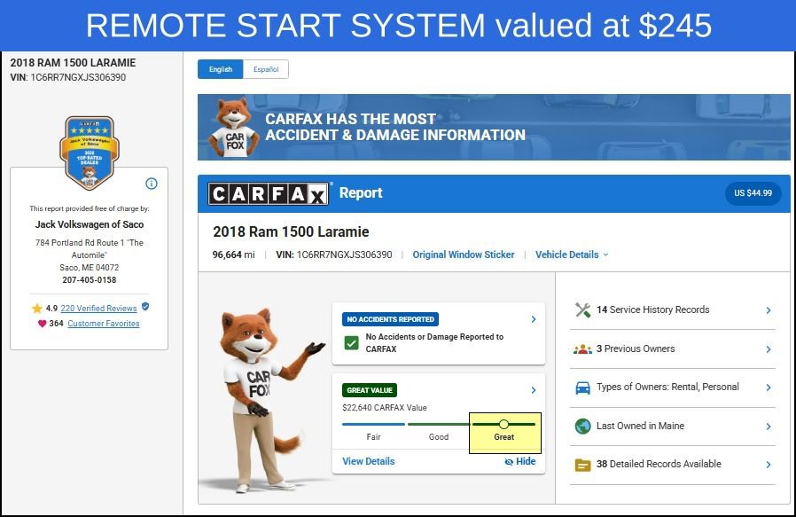796x517 pixels.
Task: Click the wrench service history icon
Action: point(582,309)
